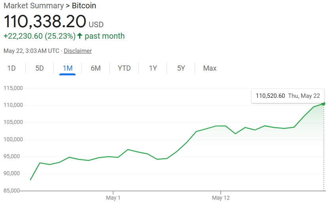Click the green up-arrow trend icon
The height and width of the screenshot is (202, 328).
(80, 36)
